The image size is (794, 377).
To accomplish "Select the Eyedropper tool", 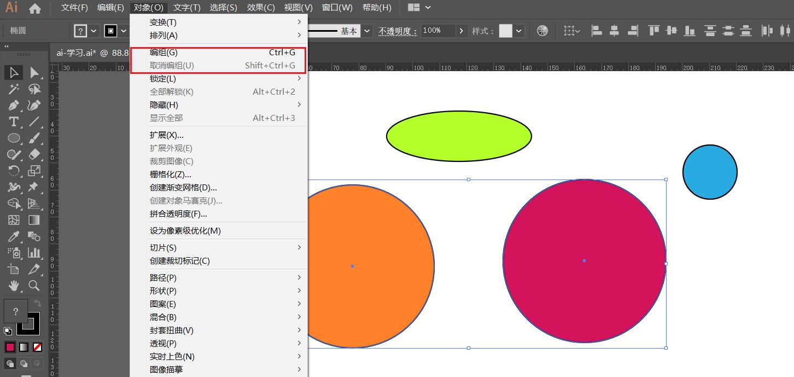I will [14, 236].
